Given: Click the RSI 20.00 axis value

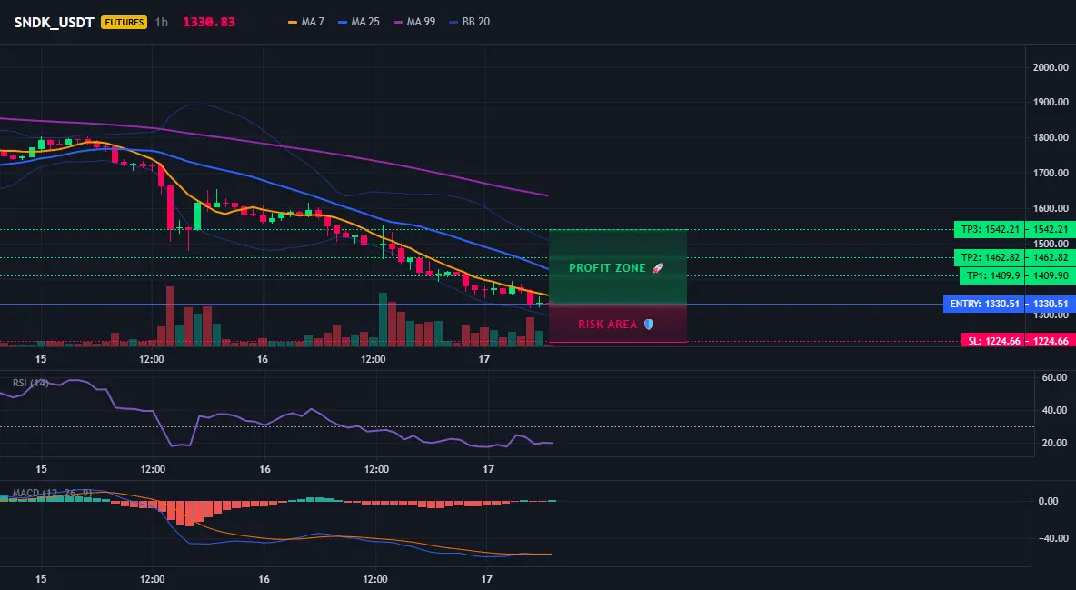Looking at the screenshot, I should click(x=1055, y=443).
